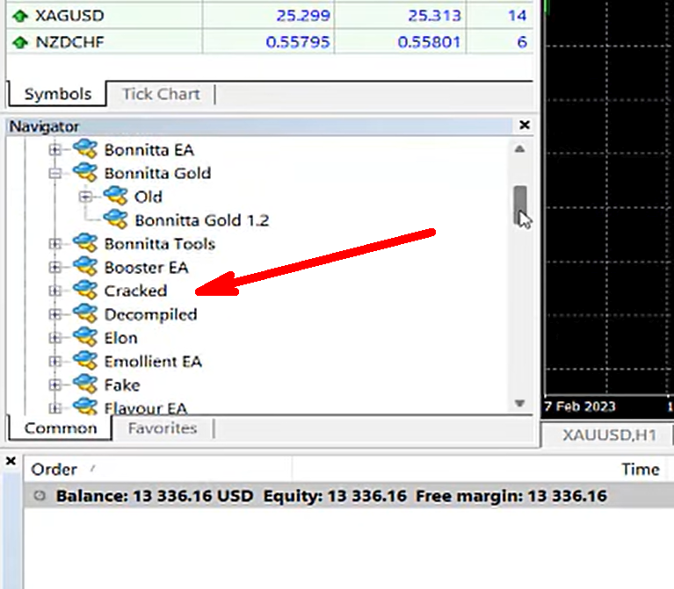Click the Decompiled folder icon
Screen dimensions: 674x589
[x=85, y=314]
